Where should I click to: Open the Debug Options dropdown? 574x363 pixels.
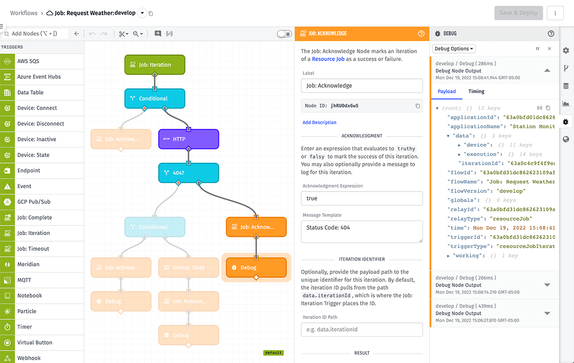(x=454, y=49)
